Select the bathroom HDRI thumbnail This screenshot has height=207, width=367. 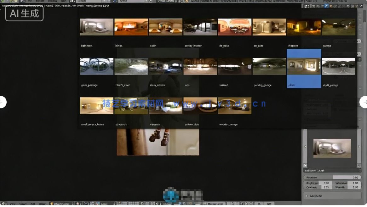tap(96, 27)
